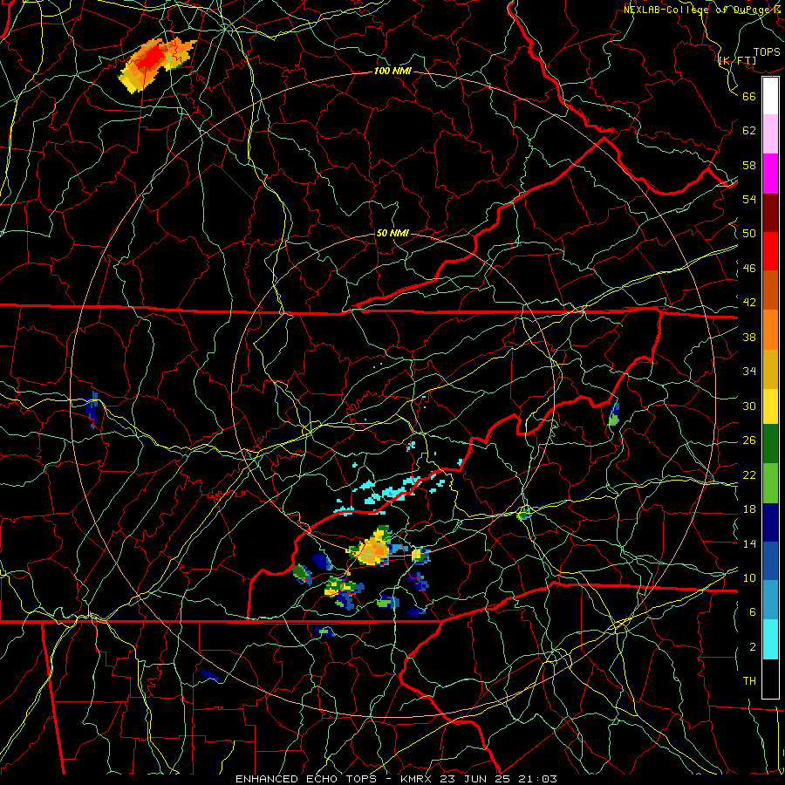The image size is (785, 785).
Task: Select the bright red legend swatch
Action: click(770, 251)
